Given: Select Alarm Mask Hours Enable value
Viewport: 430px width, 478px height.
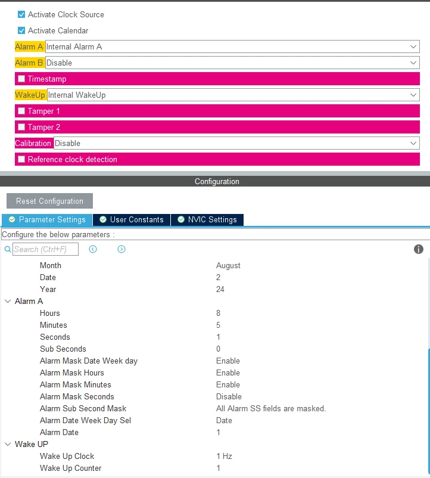Looking at the screenshot, I should click(228, 373).
